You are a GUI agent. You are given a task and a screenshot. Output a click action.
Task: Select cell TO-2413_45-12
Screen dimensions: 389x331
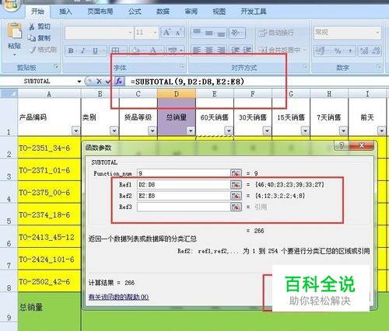point(49,237)
